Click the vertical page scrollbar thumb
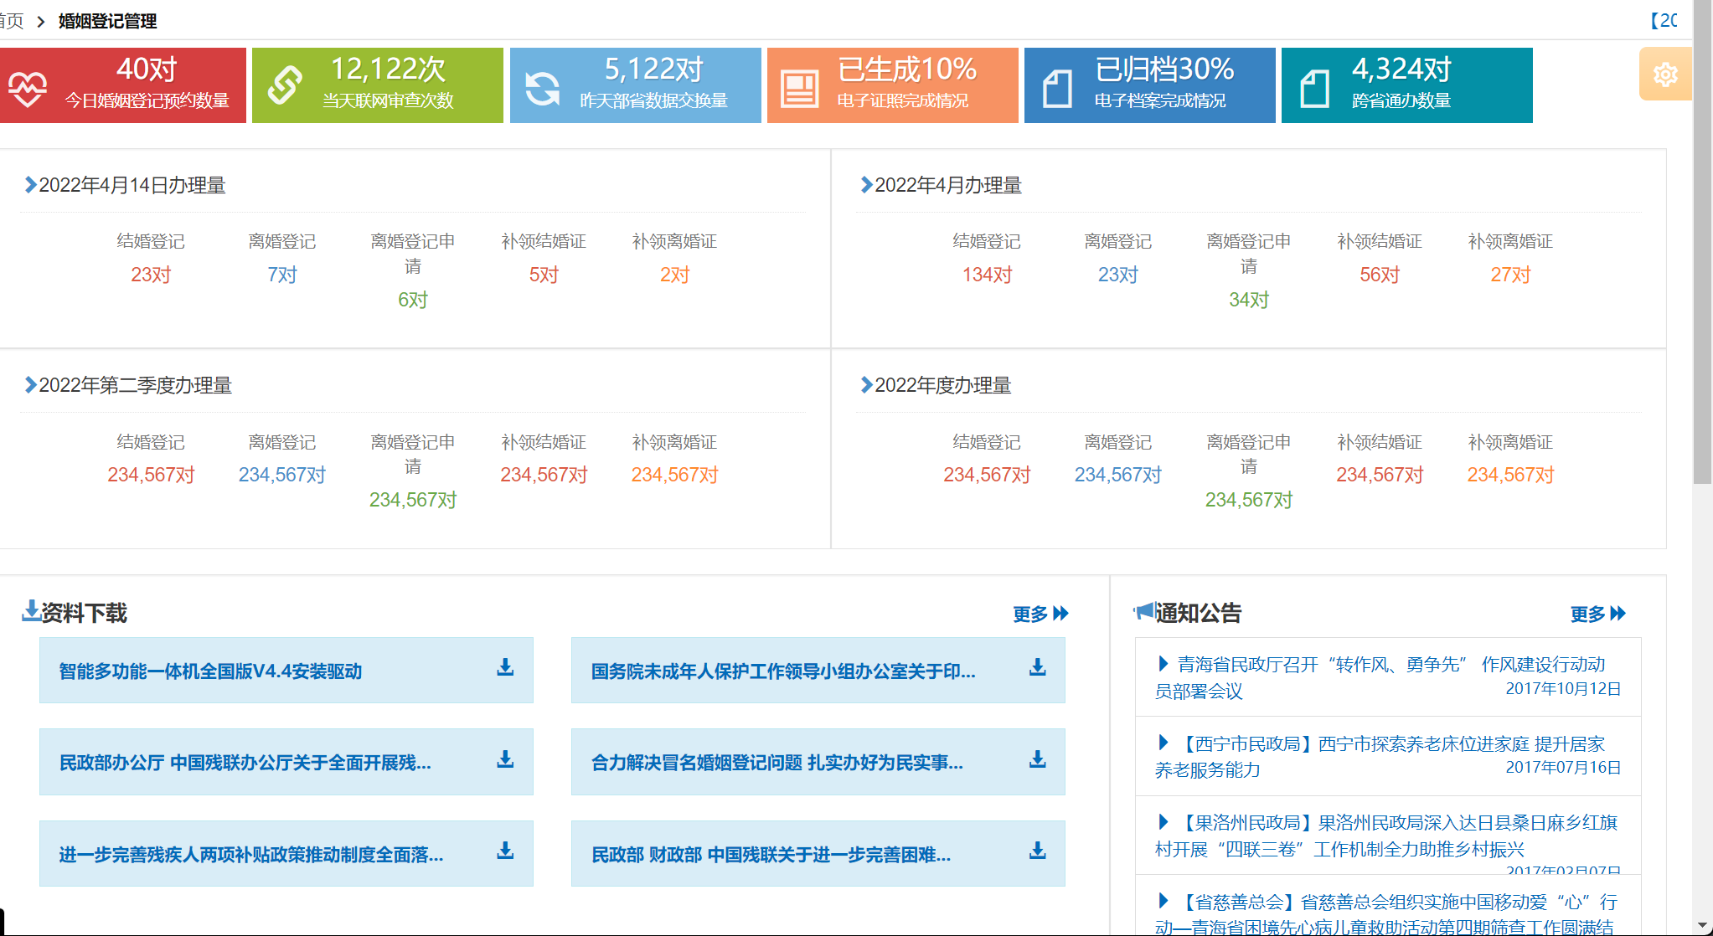 click(x=1703, y=242)
